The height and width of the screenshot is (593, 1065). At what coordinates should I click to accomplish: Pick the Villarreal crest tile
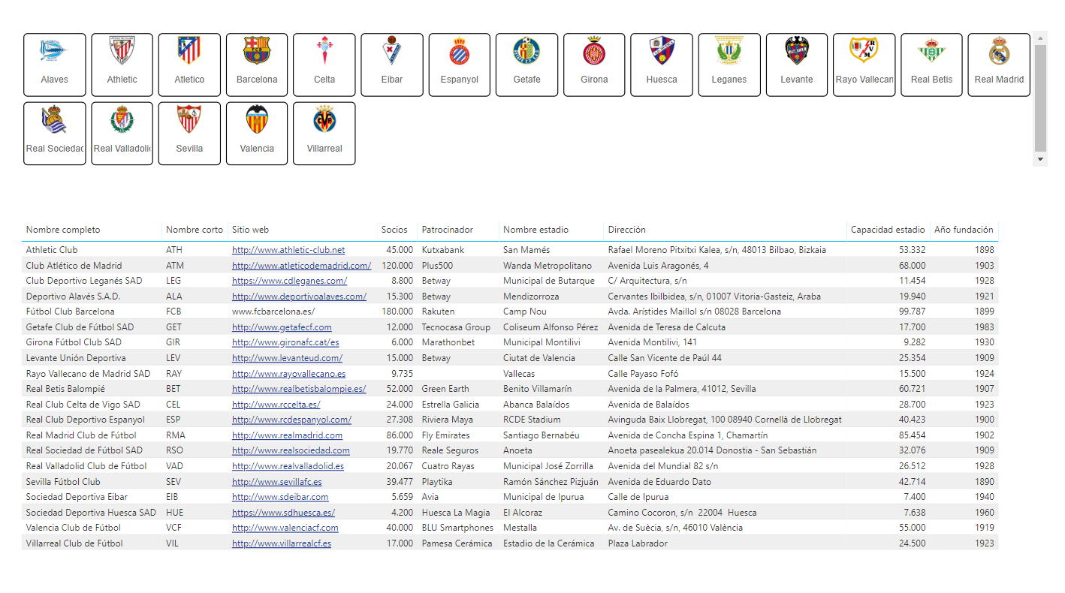324,134
